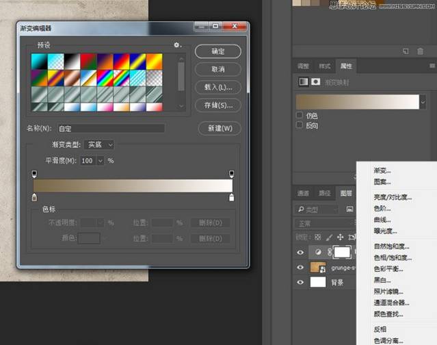Hide the 背景 layer using eye icon
The image size is (437, 345).
pyautogui.click(x=300, y=282)
